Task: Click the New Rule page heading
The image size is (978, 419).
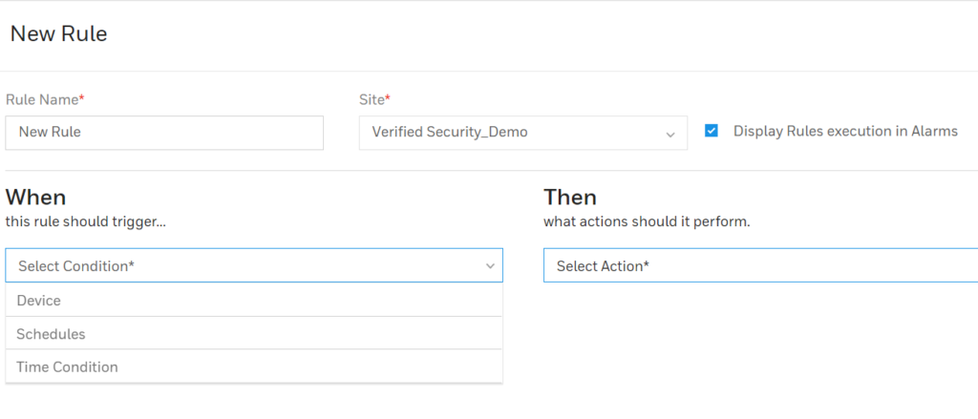Action: click(x=58, y=33)
